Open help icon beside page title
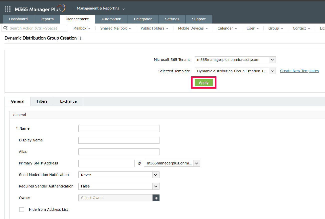 80,39
